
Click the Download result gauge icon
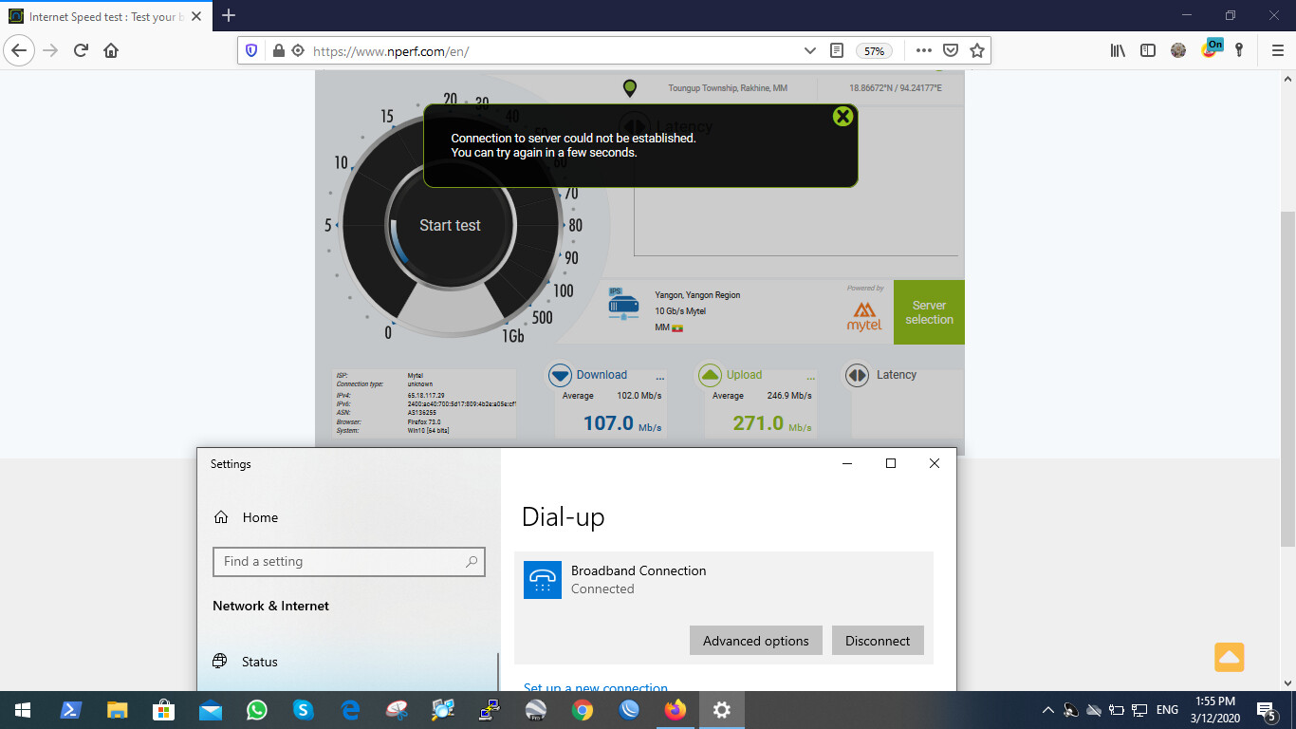pos(562,374)
